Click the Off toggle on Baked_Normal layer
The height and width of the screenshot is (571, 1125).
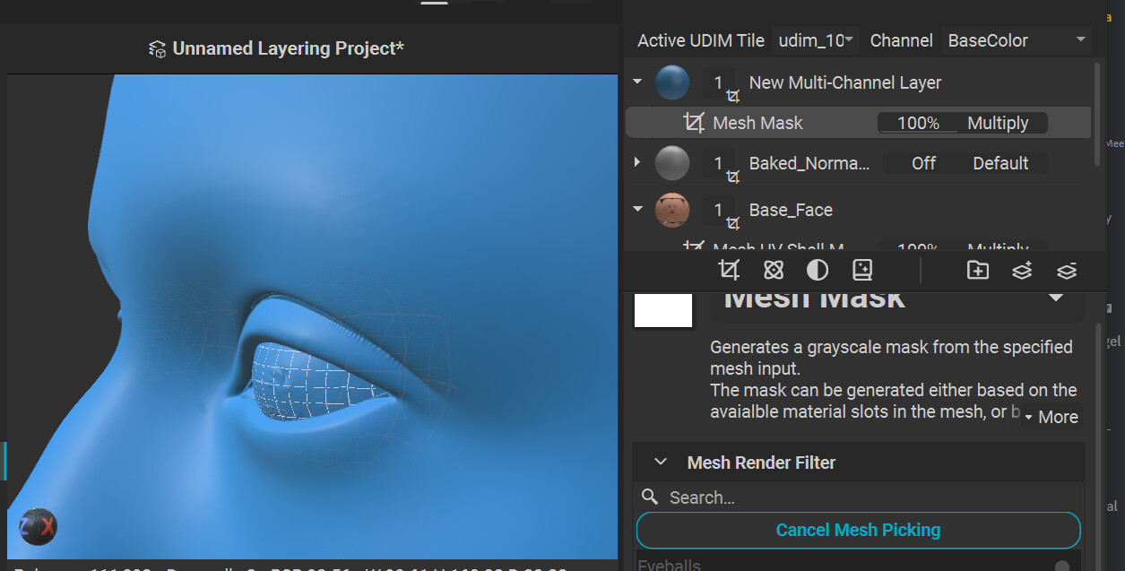click(923, 163)
